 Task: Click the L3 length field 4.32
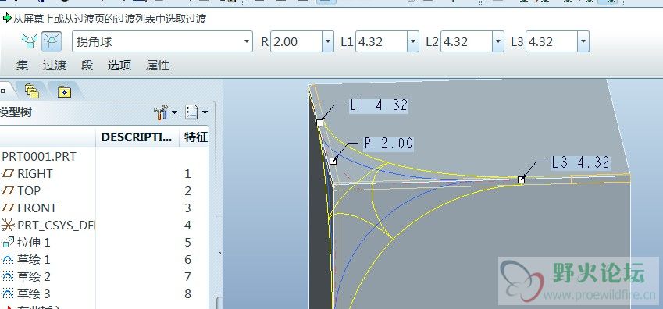[552, 41]
